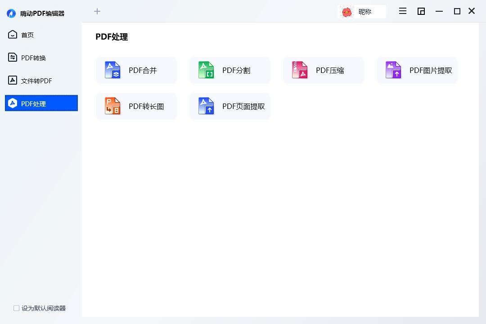Go to 首页 in the sidebar
This screenshot has width=486, height=324.
point(41,35)
